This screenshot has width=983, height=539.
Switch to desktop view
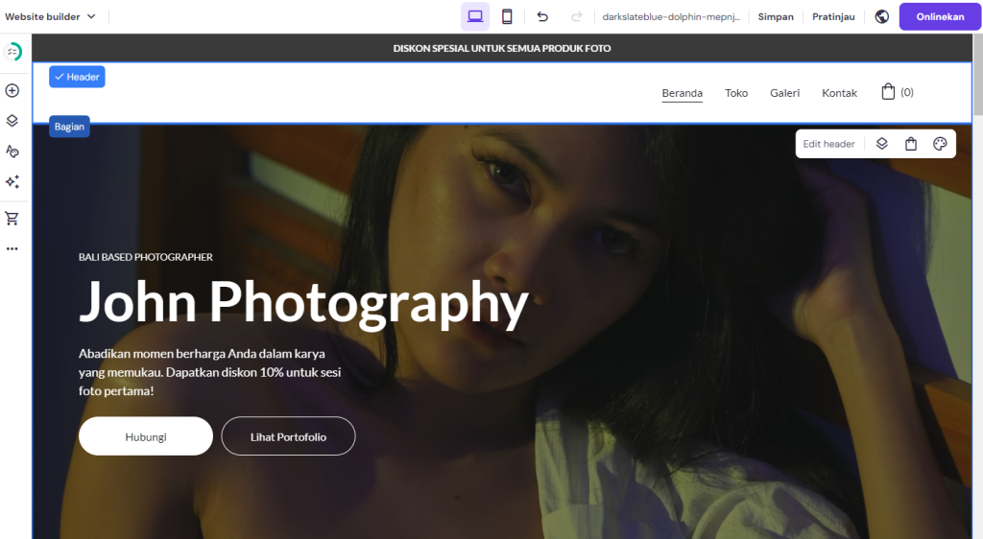coord(475,16)
